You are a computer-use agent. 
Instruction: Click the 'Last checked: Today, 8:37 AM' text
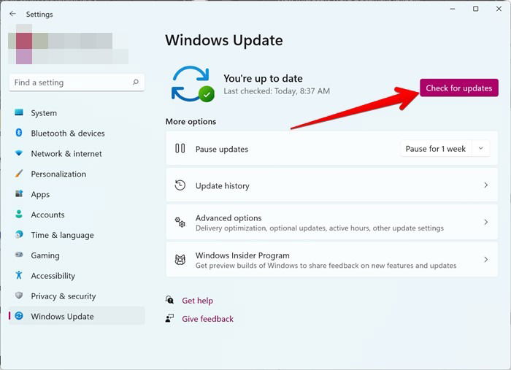tap(277, 91)
